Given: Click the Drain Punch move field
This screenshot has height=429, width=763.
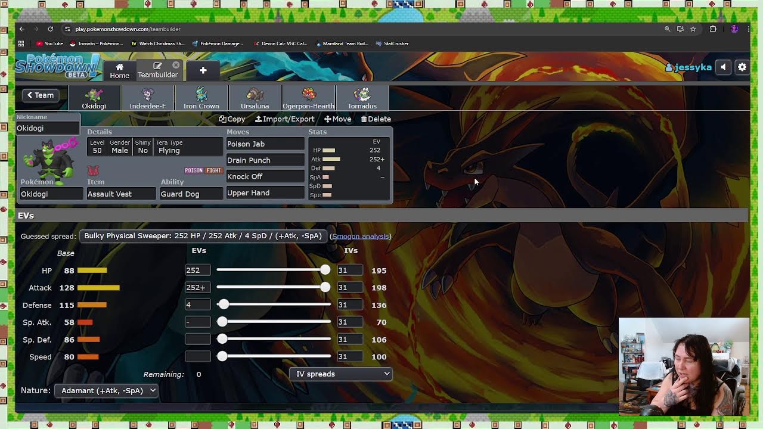Looking at the screenshot, I should point(265,160).
